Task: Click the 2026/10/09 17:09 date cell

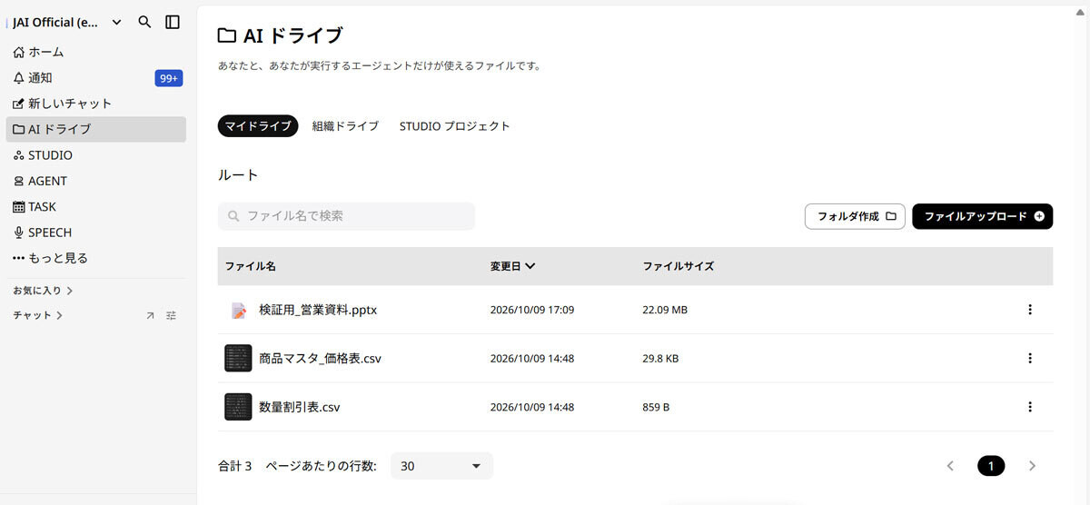Action: 531,310
